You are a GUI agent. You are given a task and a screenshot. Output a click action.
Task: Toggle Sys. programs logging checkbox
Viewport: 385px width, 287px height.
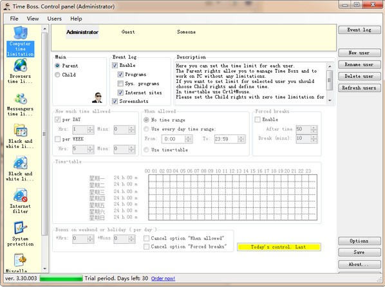[x=120, y=84]
